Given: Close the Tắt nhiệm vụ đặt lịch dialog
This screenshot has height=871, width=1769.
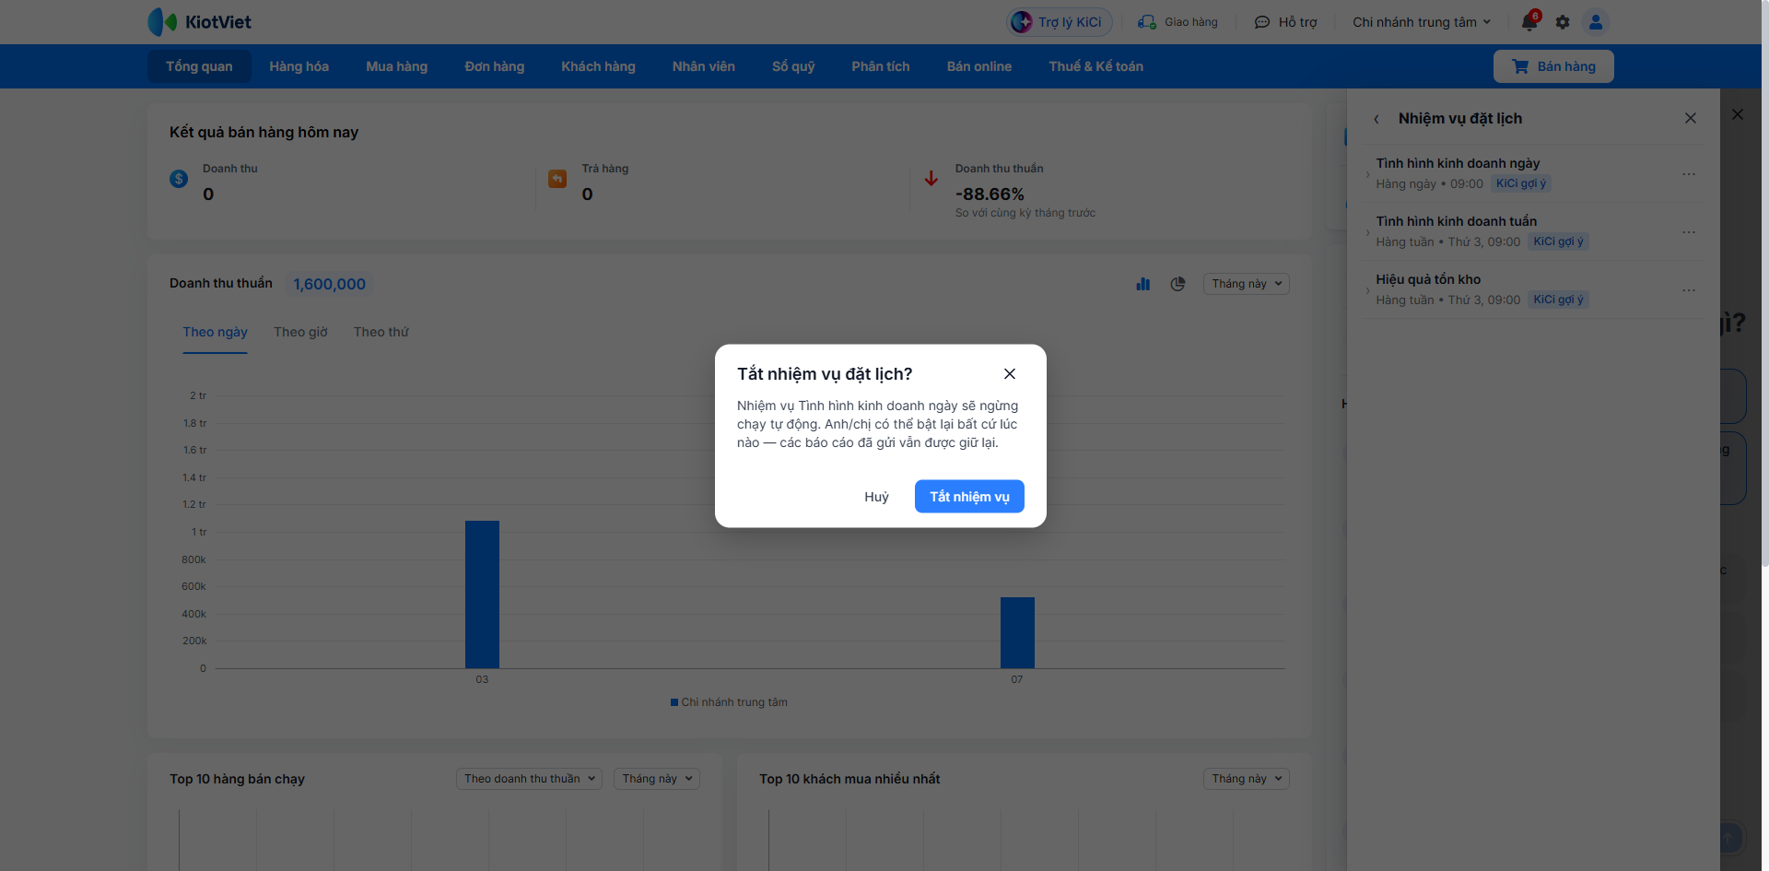Looking at the screenshot, I should coord(1010,373).
